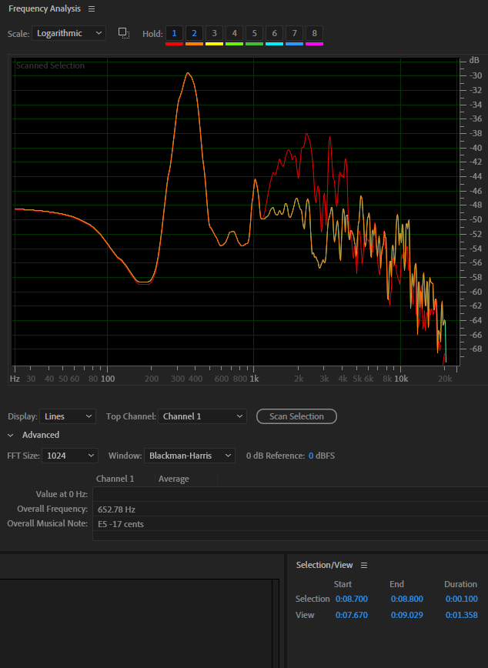Viewport: 488px width, 668px height.
Task: Open the Scale dropdown set to Logarithmic
Action: tap(69, 33)
